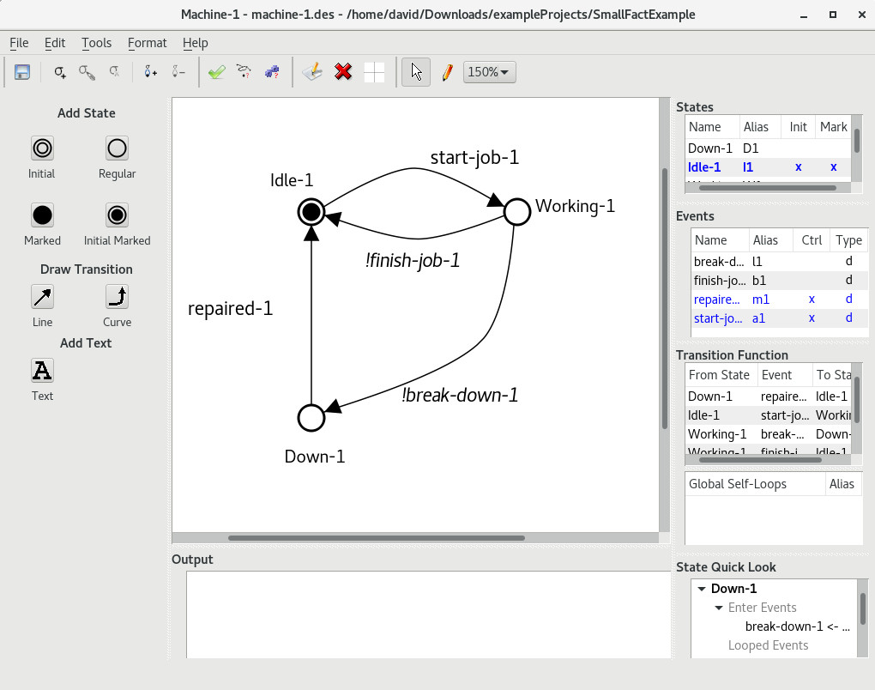Click the canvas horizontal scrollbar
875x690 pixels.
pos(376,538)
